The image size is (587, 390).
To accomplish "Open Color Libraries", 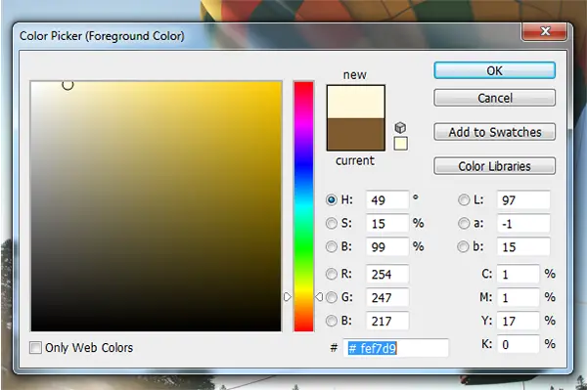I will pos(494,166).
